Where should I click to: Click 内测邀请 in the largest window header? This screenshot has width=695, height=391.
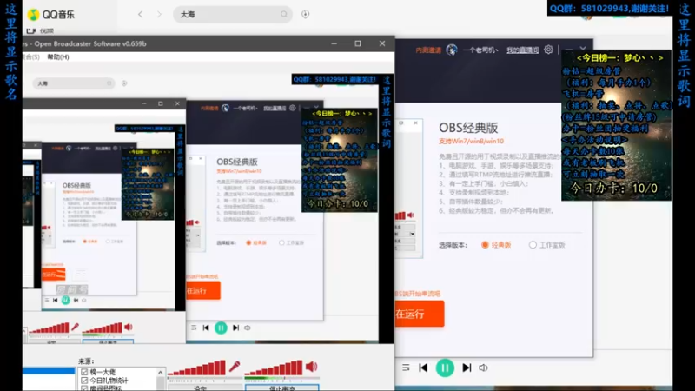(428, 50)
